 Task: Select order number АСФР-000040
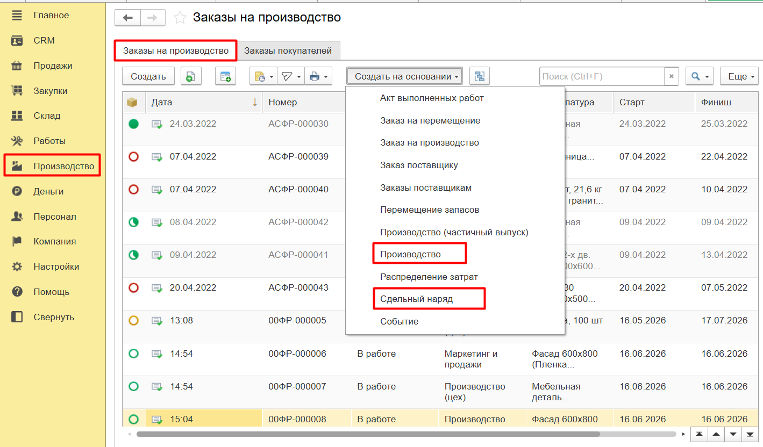pyautogui.click(x=298, y=189)
